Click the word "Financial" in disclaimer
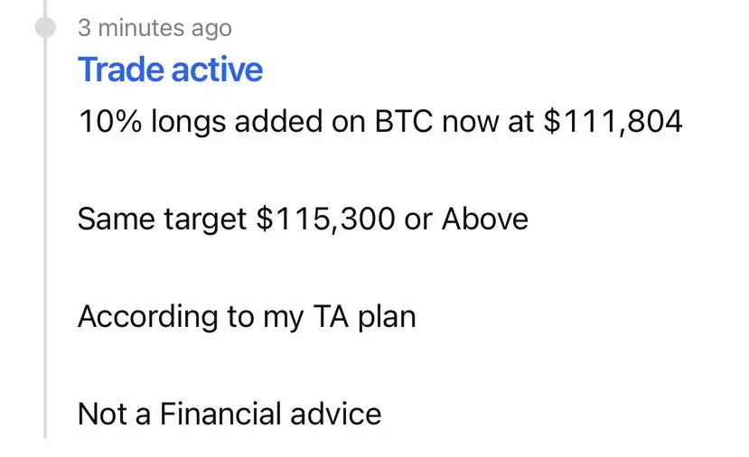 (x=220, y=414)
